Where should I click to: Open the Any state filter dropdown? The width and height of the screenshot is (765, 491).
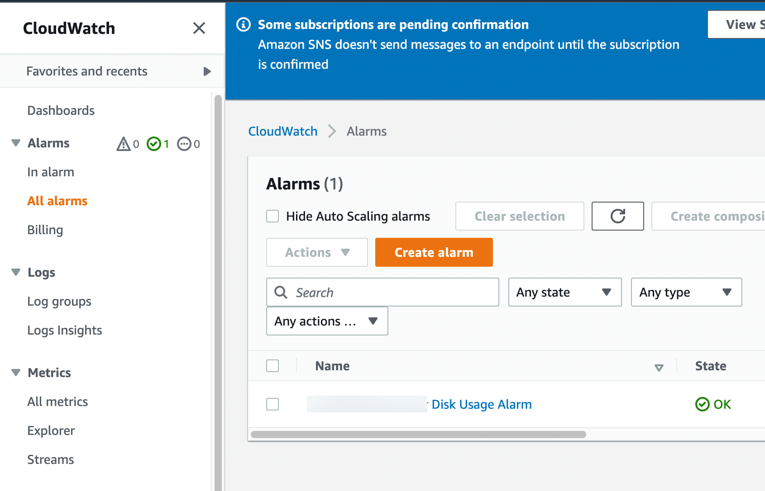pos(564,292)
